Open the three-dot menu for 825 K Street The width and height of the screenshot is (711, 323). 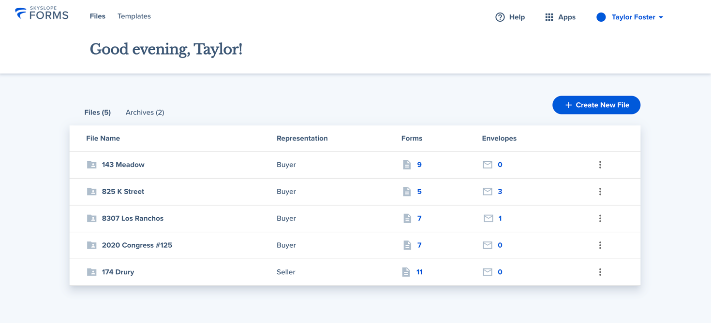600,192
